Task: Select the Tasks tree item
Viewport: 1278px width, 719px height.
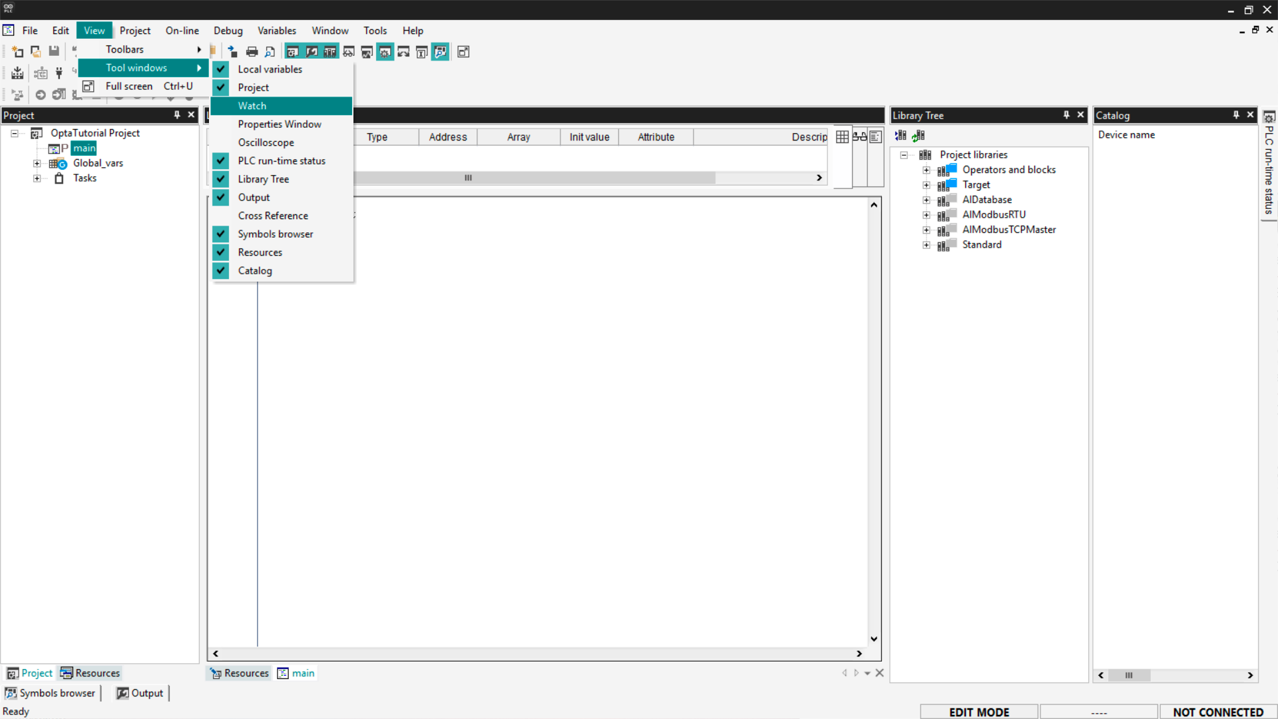Action: pos(85,178)
